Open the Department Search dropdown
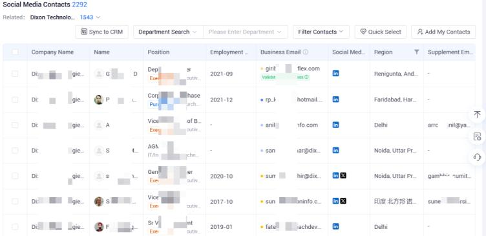The image size is (486, 236). tap(168, 32)
